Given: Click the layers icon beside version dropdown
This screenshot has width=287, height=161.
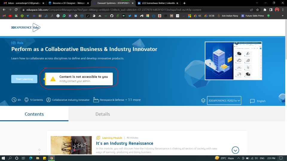Looking at the screenshot, I should point(203,100).
